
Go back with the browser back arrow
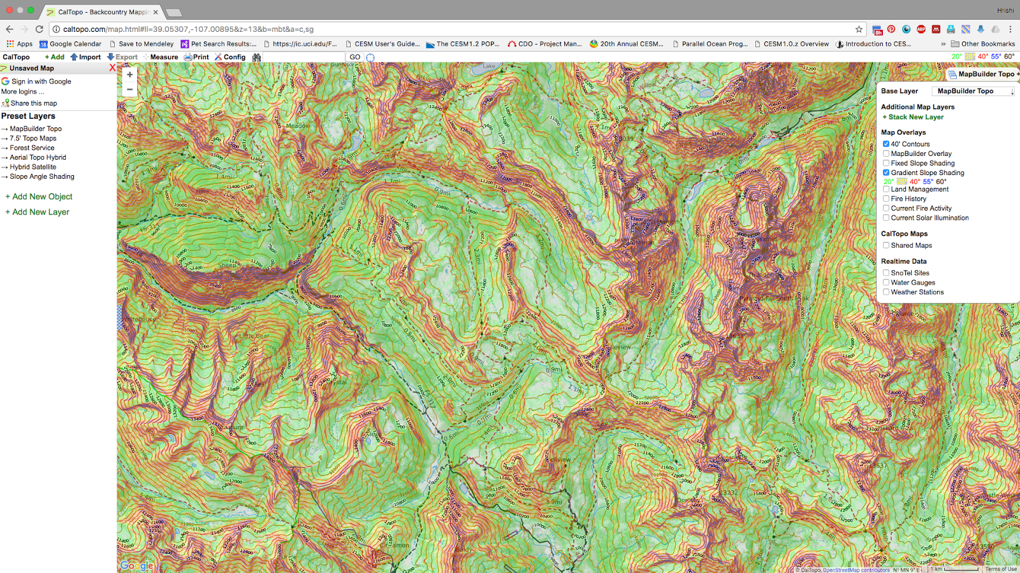[10, 29]
